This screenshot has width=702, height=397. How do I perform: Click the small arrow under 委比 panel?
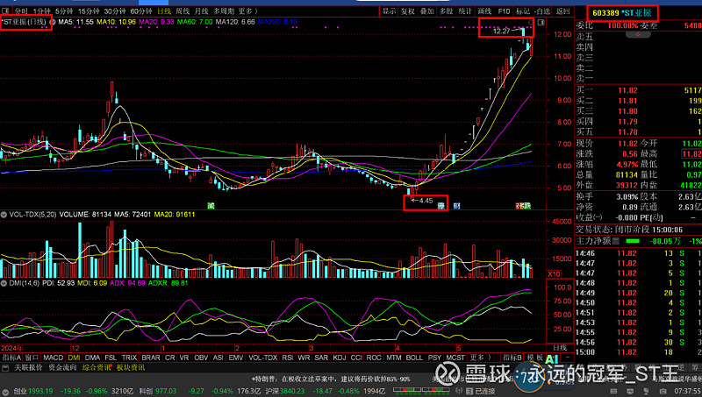pos(638,34)
